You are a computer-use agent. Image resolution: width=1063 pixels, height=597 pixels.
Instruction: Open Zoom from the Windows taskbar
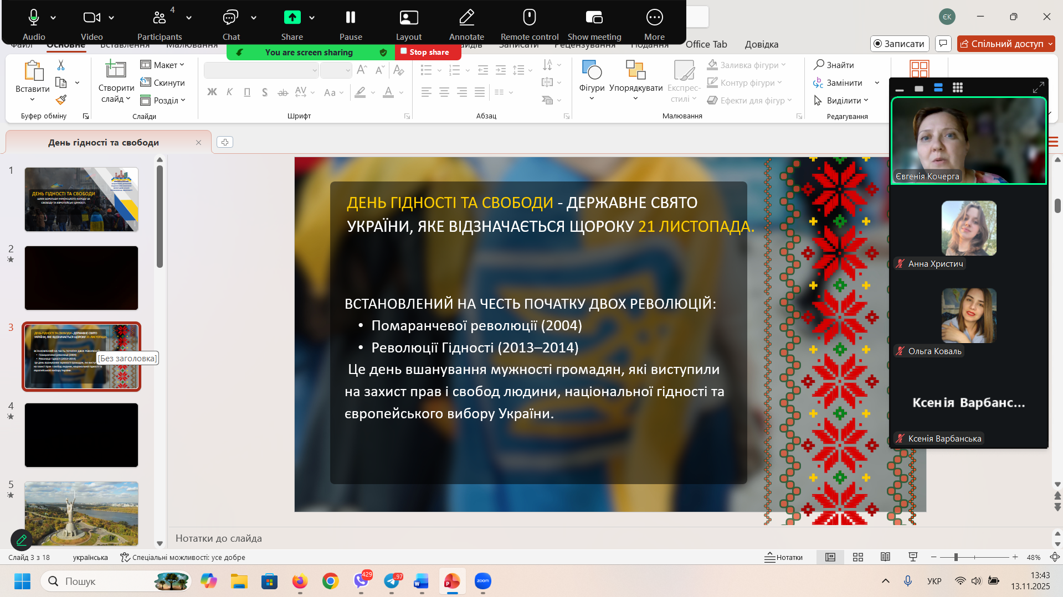[x=482, y=581]
